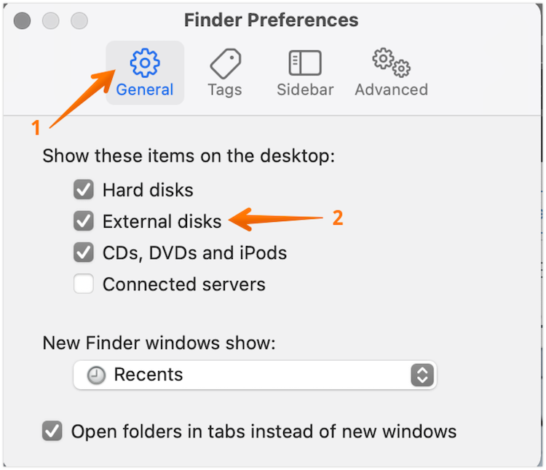Click the Tags label icon
Screen dimensions: 546x470
point(225,63)
